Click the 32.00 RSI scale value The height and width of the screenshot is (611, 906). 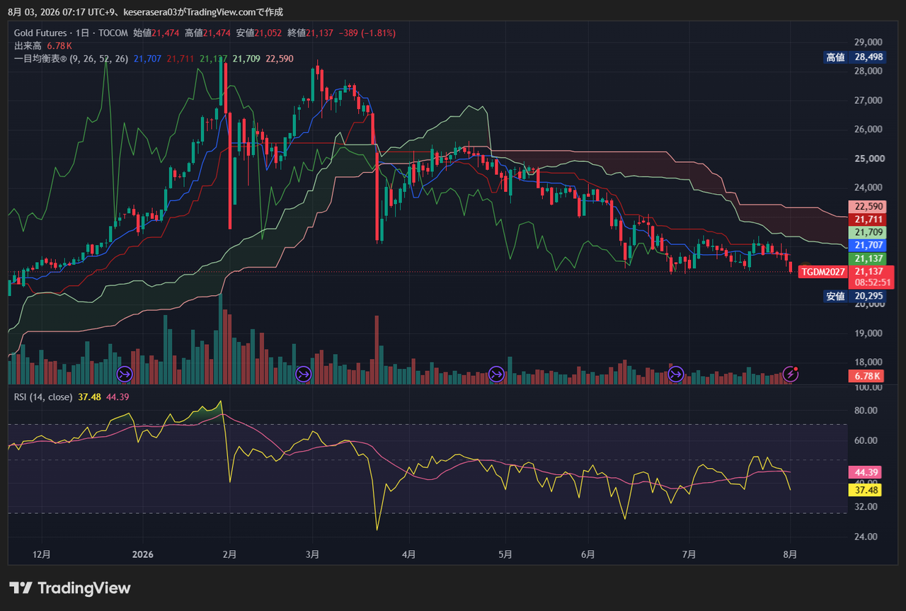pyautogui.click(x=867, y=507)
